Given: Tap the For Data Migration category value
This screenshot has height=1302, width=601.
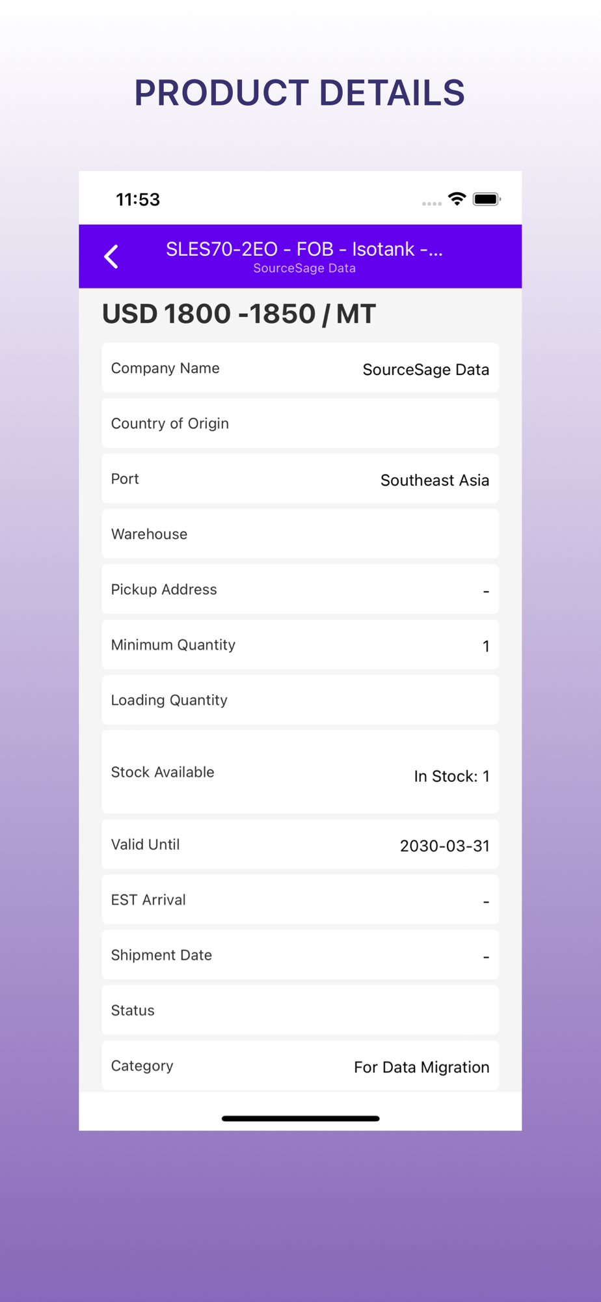Looking at the screenshot, I should click(x=421, y=1067).
